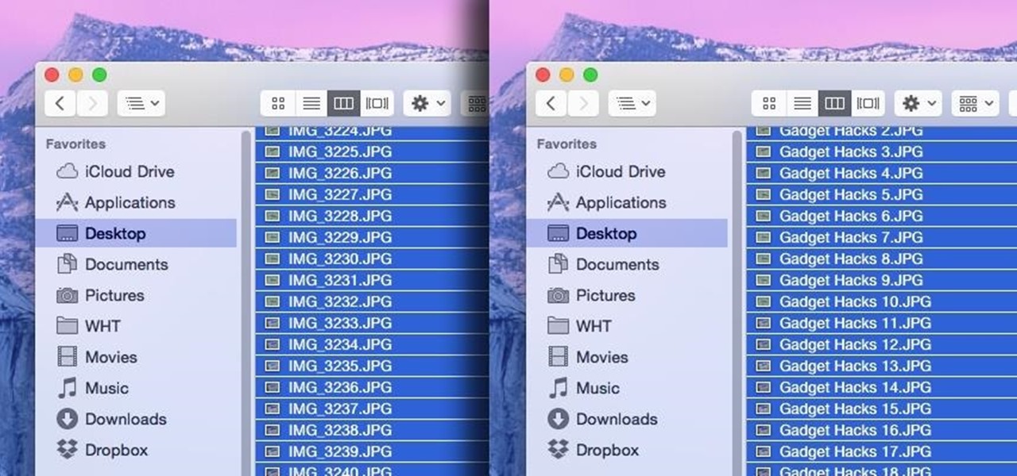Open Movies in left window sidebar
This screenshot has height=476, width=1017.
click(x=137, y=357)
